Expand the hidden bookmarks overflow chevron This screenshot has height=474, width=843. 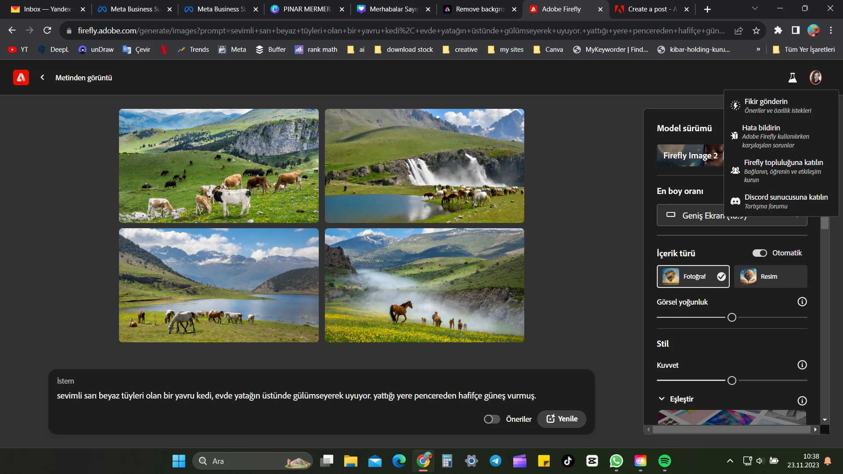tap(758, 50)
